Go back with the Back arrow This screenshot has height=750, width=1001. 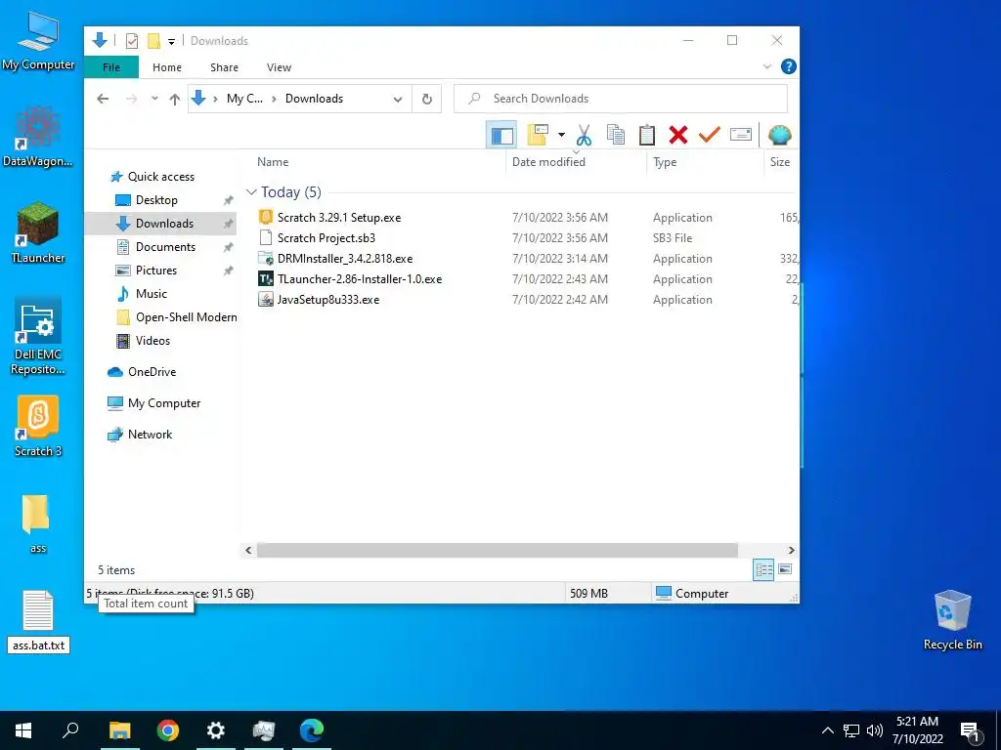point(103,99)
